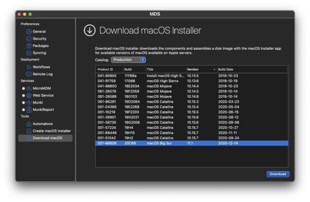Image resolution: width=310 pixels, height=202 pixels.
Task: Open Create macOS Installer tool
Action: point(52,131)
